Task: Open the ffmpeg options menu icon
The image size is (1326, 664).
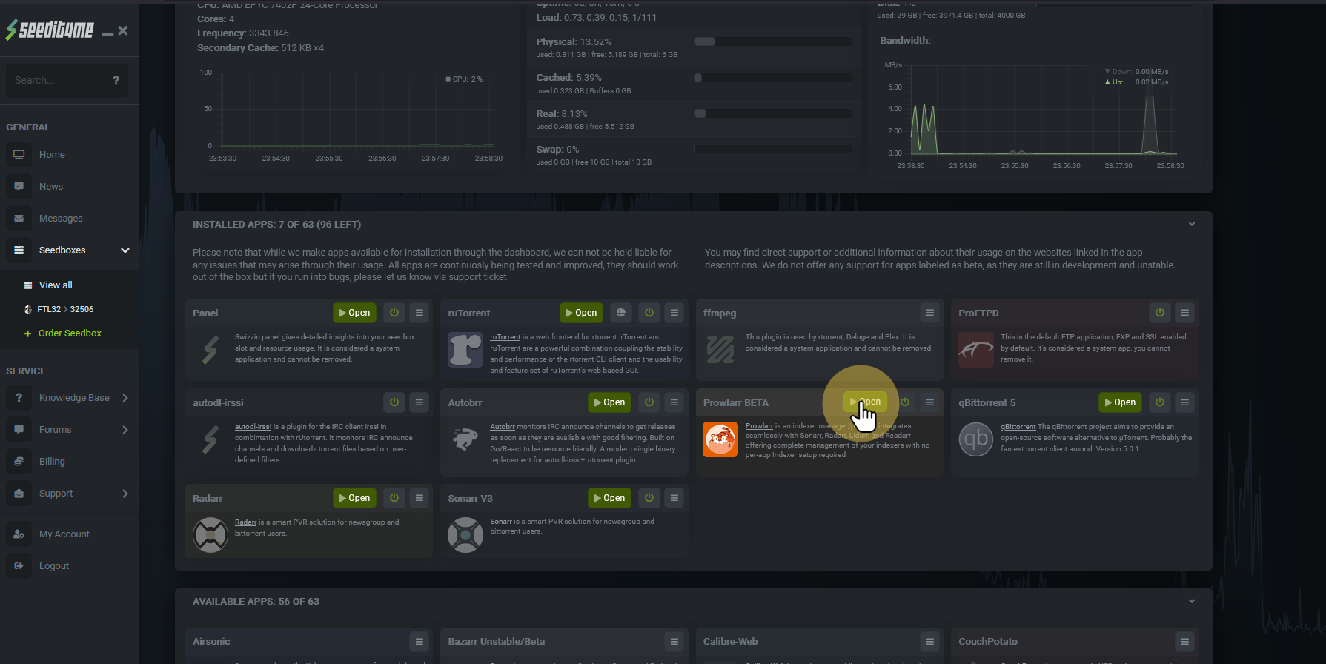Action: coord(930,313)
